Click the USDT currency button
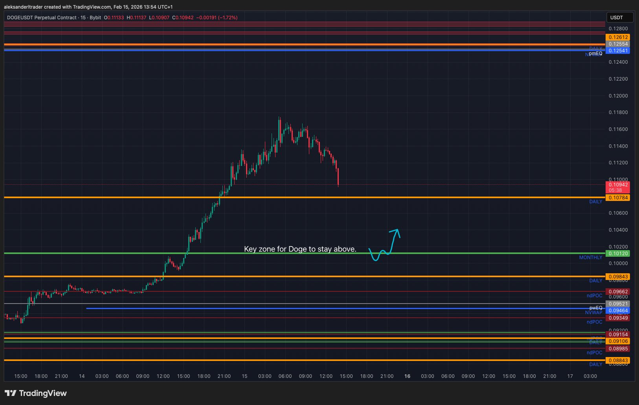 pyautogui.click(x=620, y=17)
